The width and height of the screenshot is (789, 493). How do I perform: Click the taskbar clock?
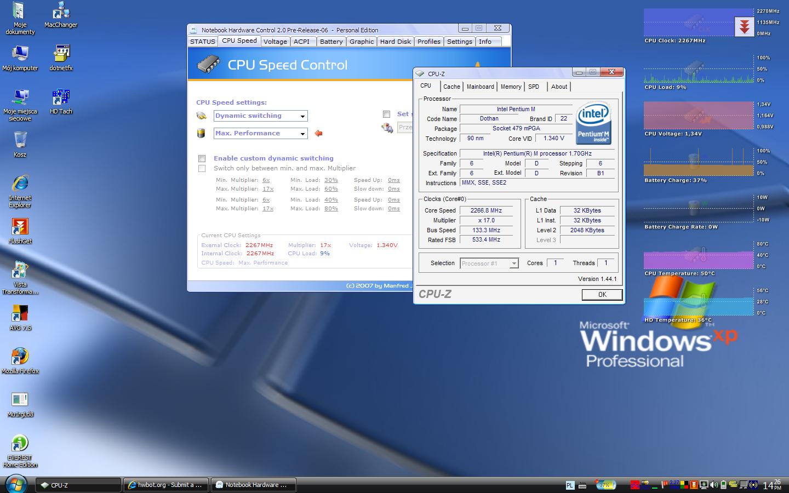coord(772,485)
